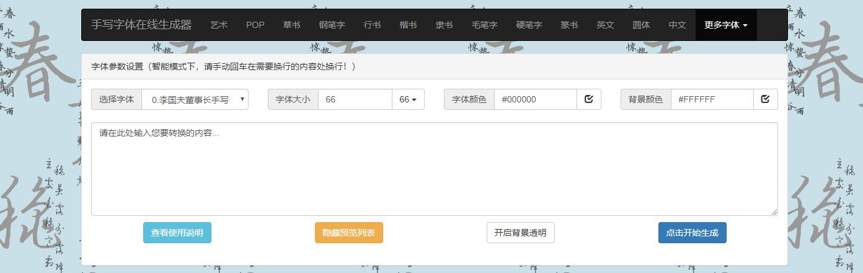This screenshot has height=273, width=863.
Task: Click the text content input area
Action: point(435,169)
